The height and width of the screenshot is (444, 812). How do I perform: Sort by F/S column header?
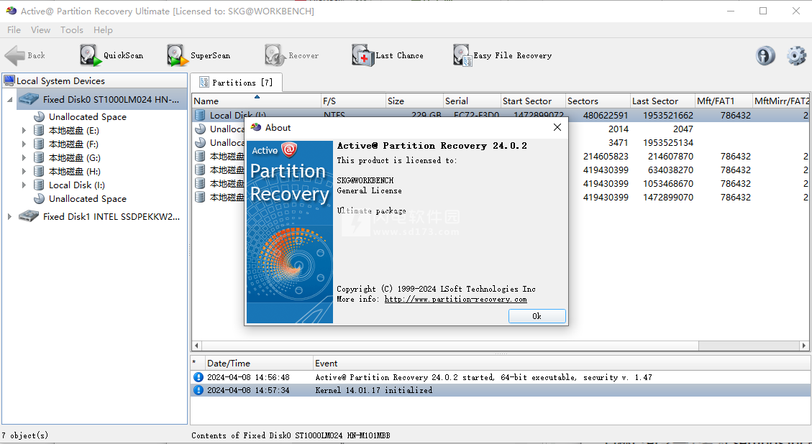(353, 101)
